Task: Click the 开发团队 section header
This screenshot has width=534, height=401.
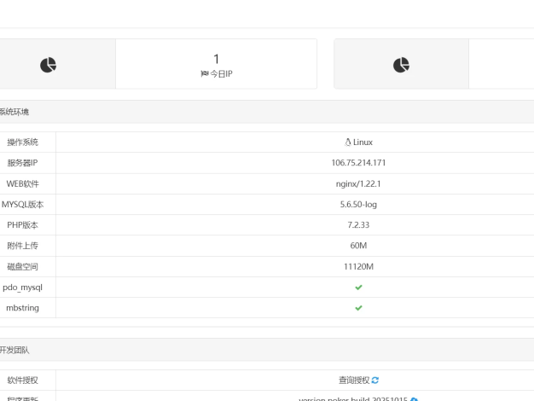Action: (13, 348)
